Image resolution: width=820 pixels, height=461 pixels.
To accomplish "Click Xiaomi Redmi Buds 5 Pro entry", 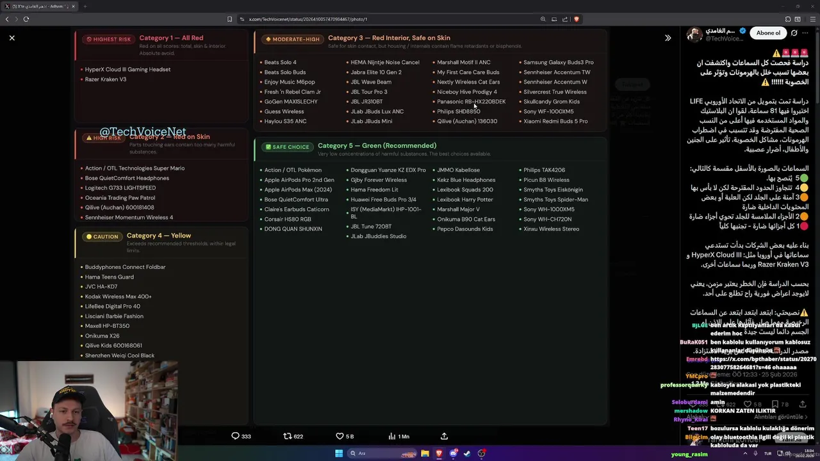I will (555, 122).
